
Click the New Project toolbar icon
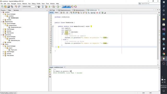[5, 7]
